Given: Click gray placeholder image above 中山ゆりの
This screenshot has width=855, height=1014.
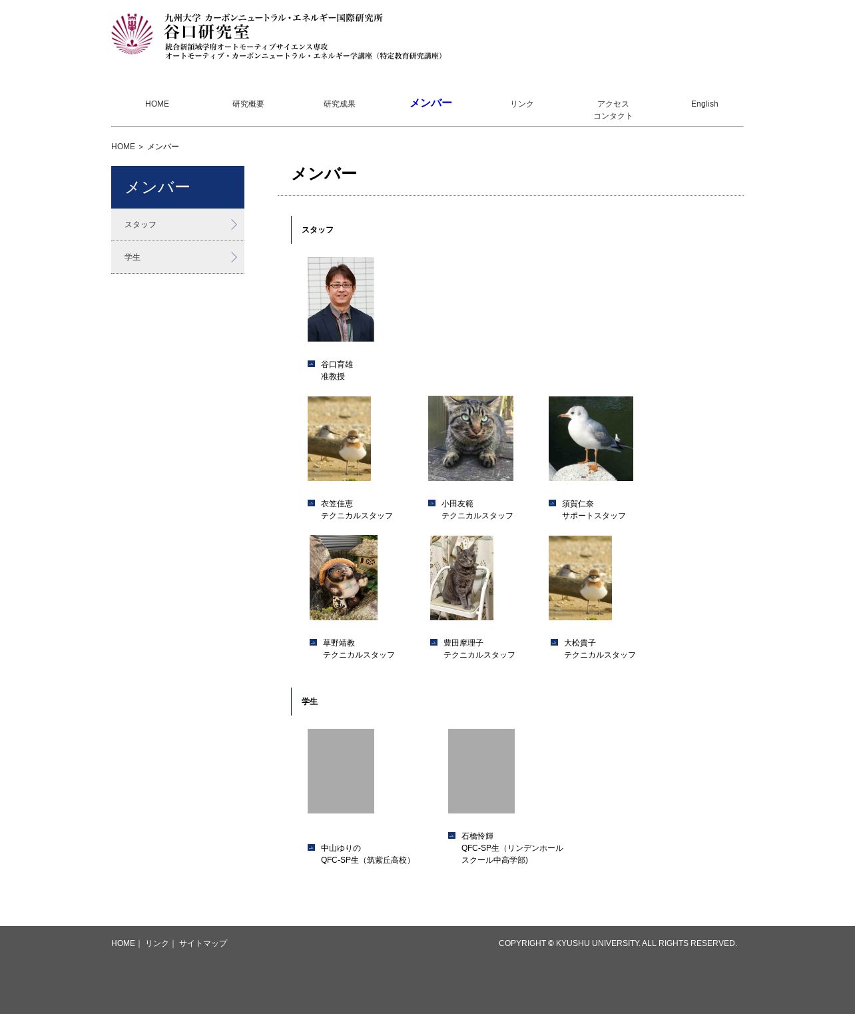Looking at the screenshot, I should click(x=341, y=771).
